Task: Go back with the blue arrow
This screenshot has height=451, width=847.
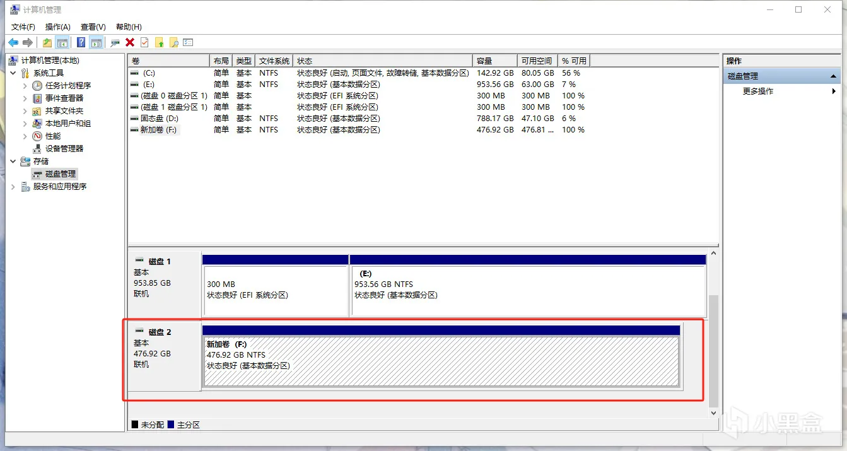Action: click(x=13, y=43)
